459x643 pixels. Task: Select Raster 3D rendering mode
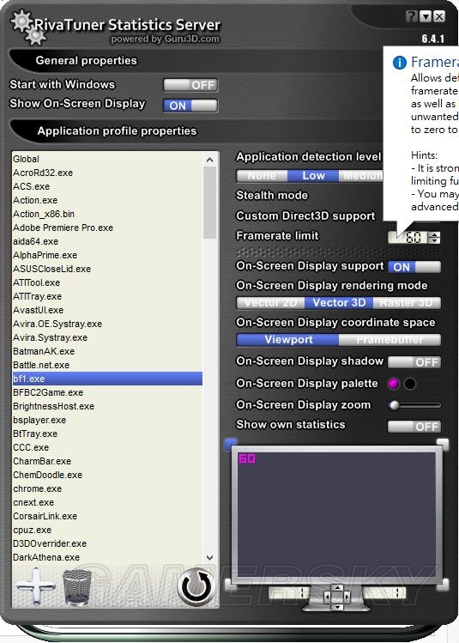tap(407, 303)
